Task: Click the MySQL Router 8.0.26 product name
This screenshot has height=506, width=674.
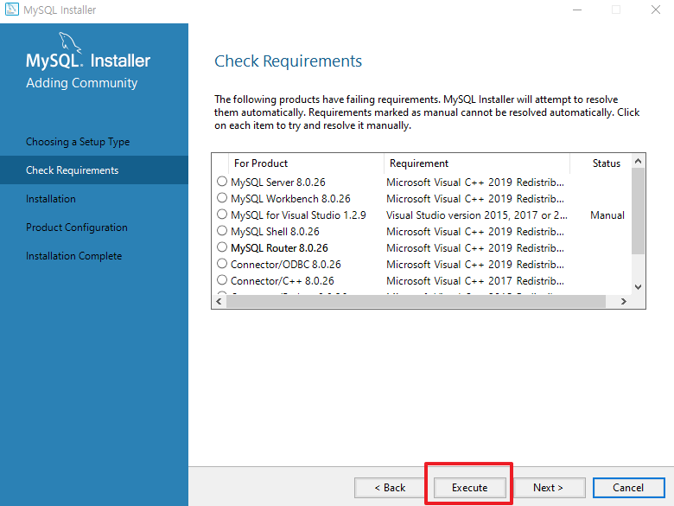Action: 279,248
